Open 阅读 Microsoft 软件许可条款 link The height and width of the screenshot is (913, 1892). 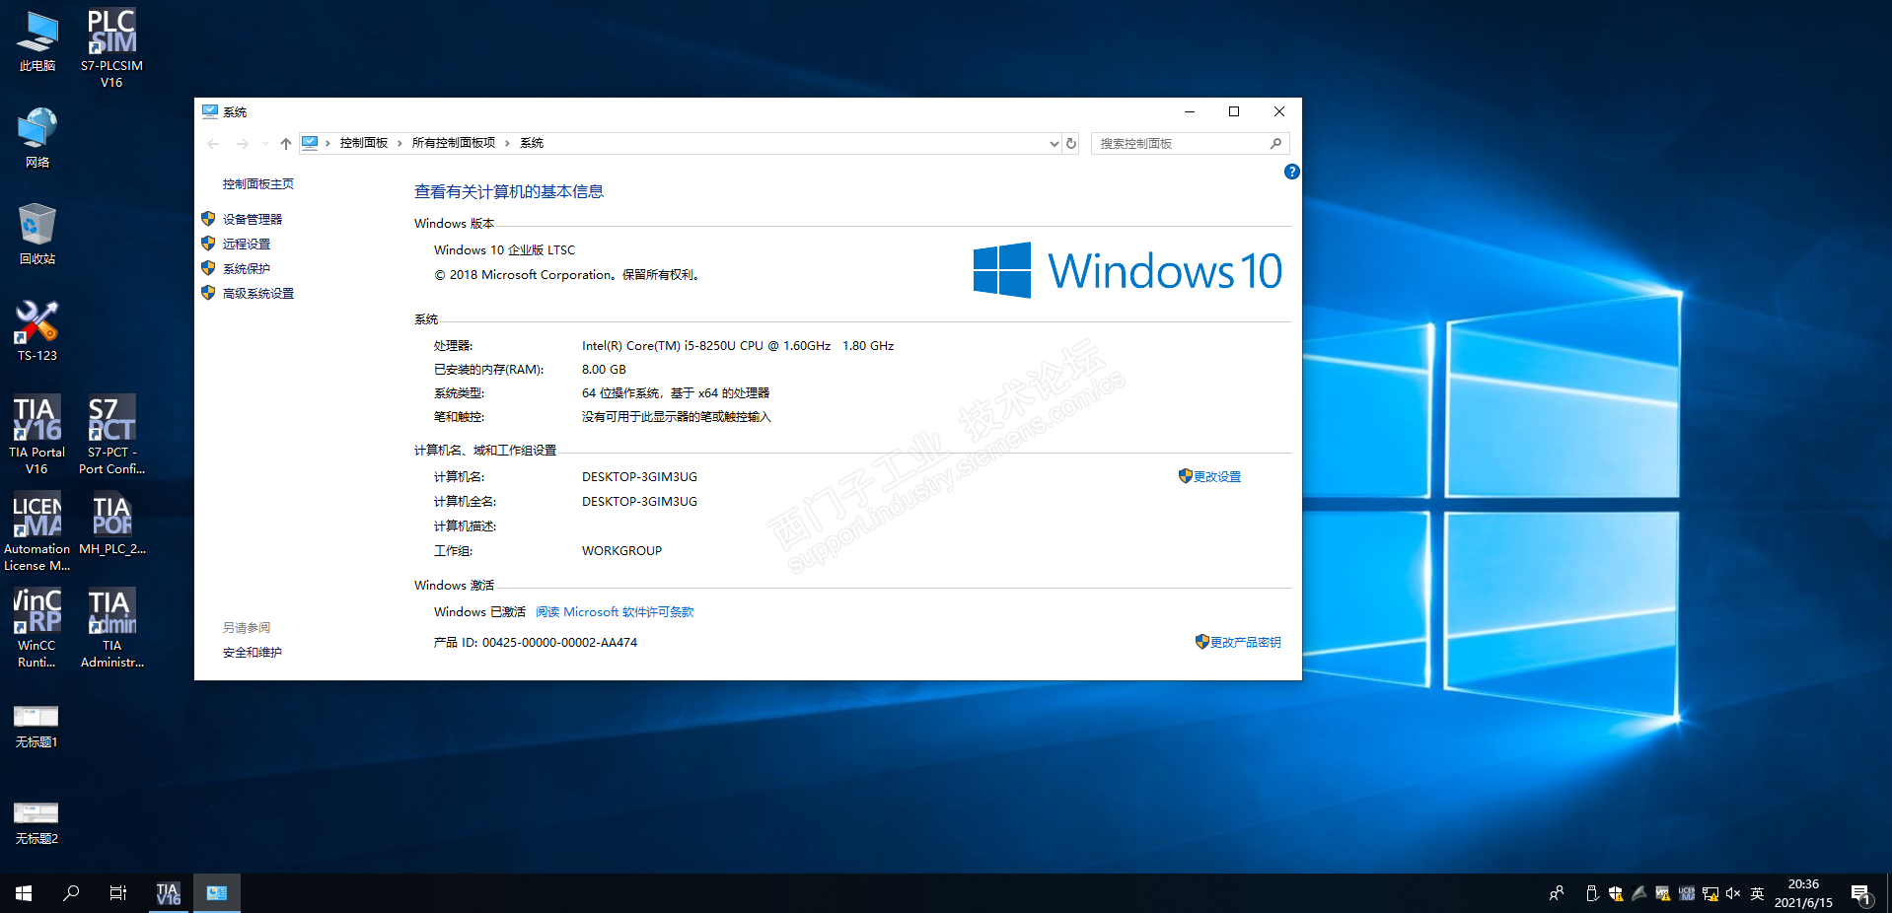click(x=615, y=611)
